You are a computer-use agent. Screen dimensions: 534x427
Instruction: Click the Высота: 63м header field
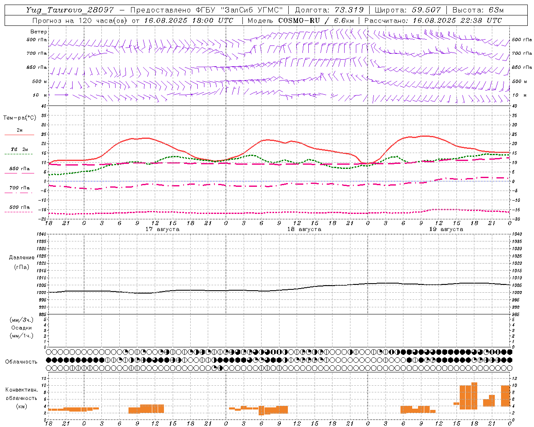point(478,10)
